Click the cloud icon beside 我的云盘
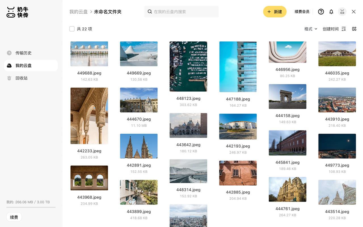 click(x=9, y=66)
